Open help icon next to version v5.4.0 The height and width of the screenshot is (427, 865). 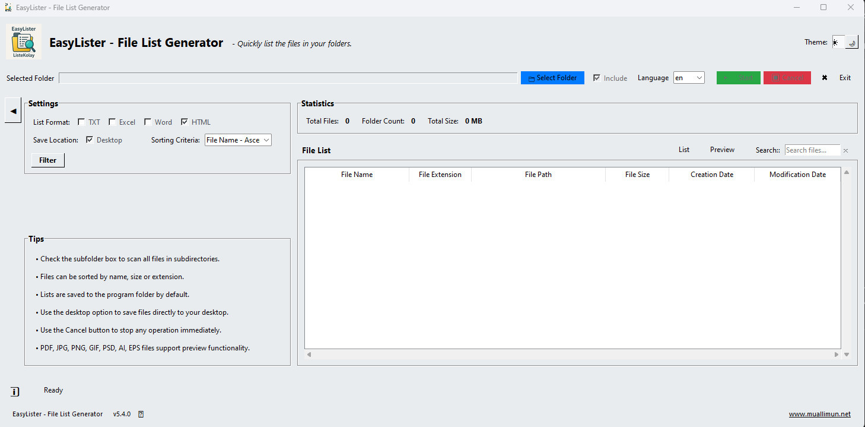pyautogui.click(x=141, y=414)
